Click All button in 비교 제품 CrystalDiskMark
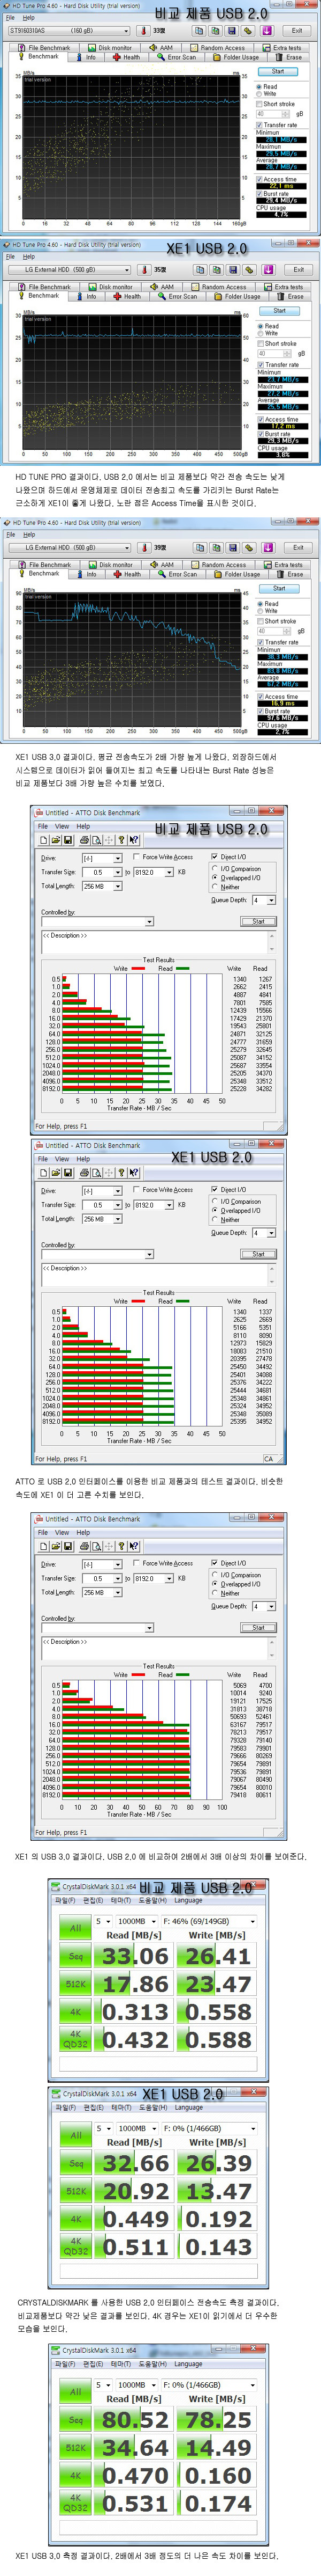Image resolution: width=321 pixels, height=2576 pixels. pos(75,1928)
